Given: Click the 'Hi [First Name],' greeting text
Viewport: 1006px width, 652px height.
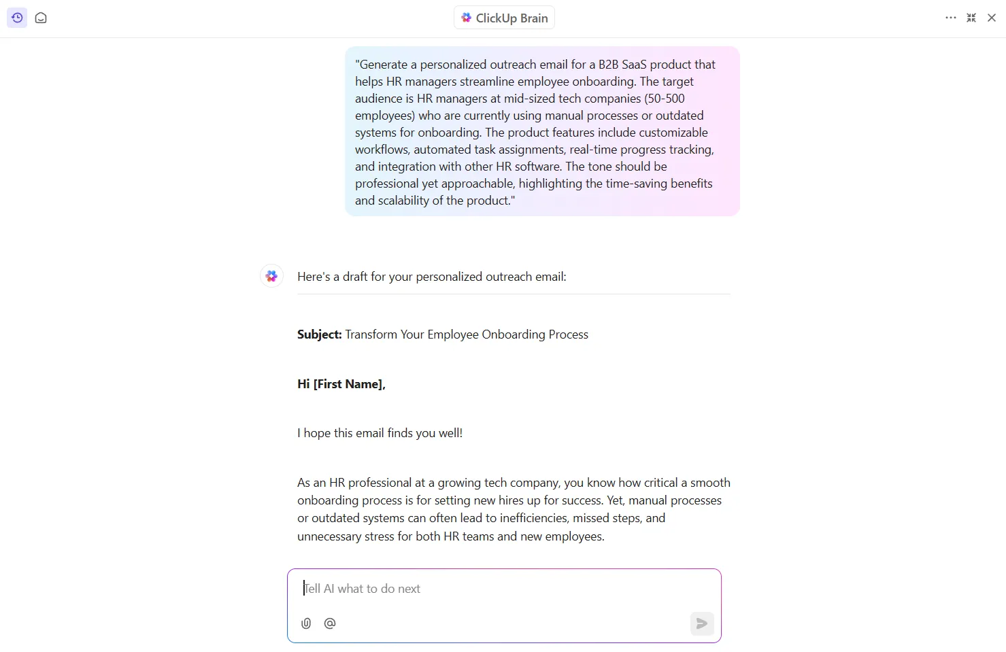Looking at the screenshot, I should 341,384.
